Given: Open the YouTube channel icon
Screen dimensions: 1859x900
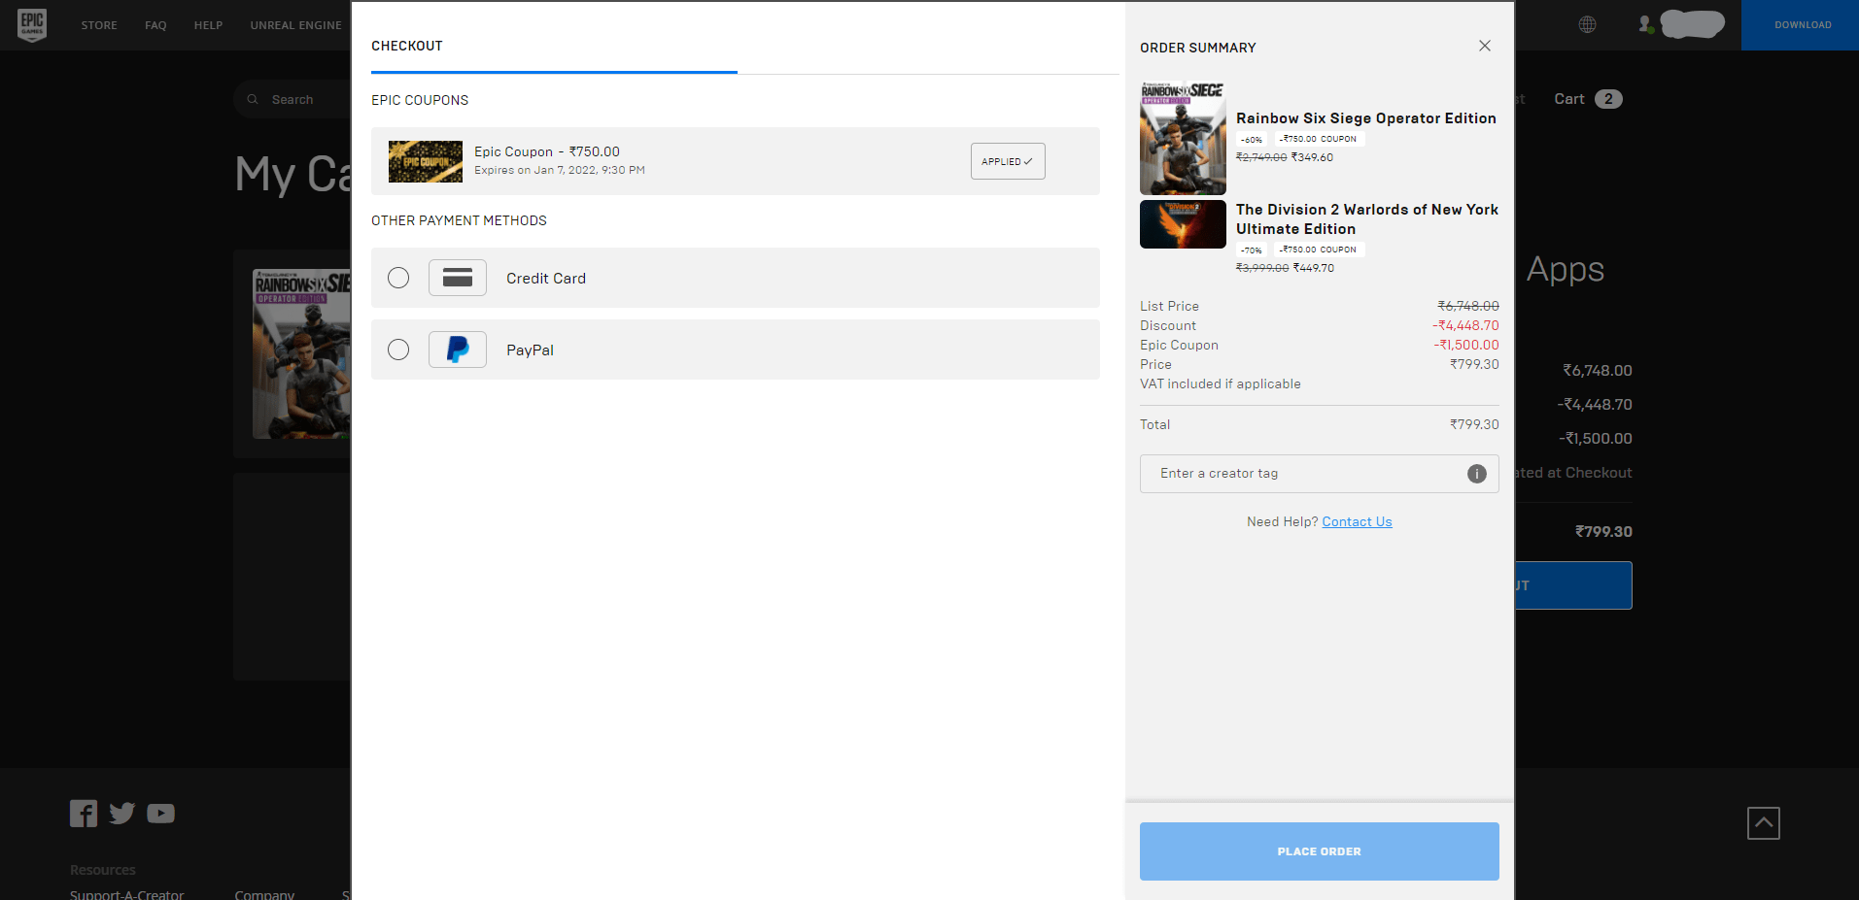Looking at the screenshot, I should [x=160, y=814].
